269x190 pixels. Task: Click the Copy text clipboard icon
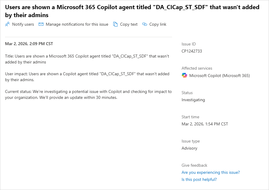pyautogui.click(x=115, y=24)
